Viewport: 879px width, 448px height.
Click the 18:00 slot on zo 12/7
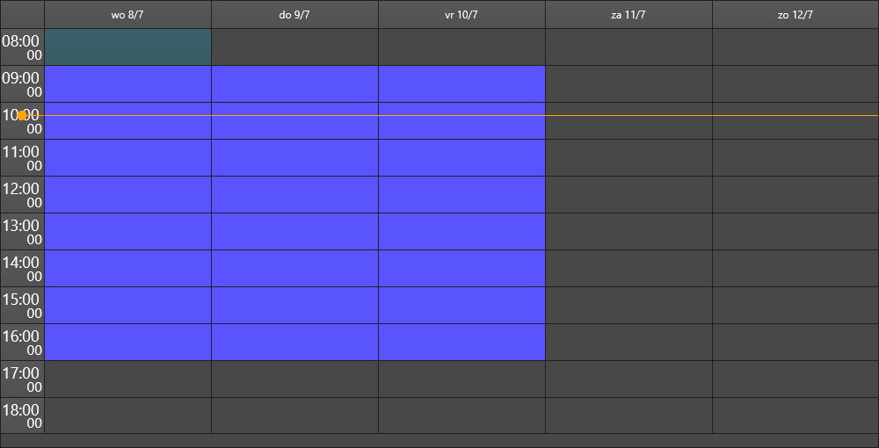click(795, 415)
